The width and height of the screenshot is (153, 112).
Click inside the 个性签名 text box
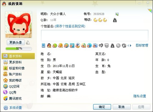pos(95,35)
